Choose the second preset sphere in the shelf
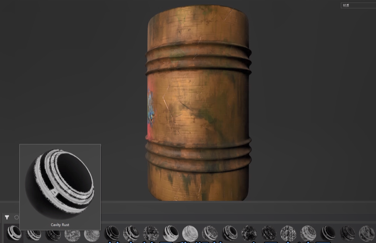The image size is (376, 243). (x=33, y=234)
